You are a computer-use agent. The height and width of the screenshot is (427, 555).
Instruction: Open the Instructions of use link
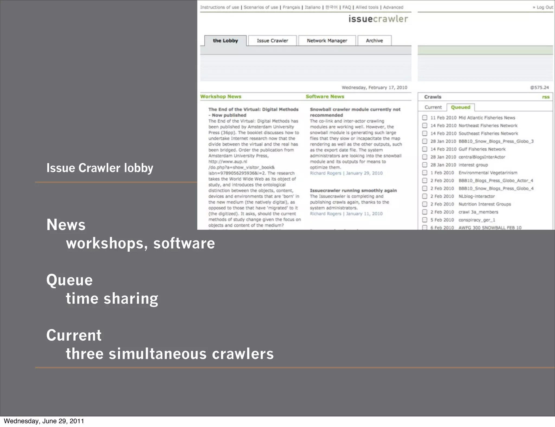tap(220, 7)
